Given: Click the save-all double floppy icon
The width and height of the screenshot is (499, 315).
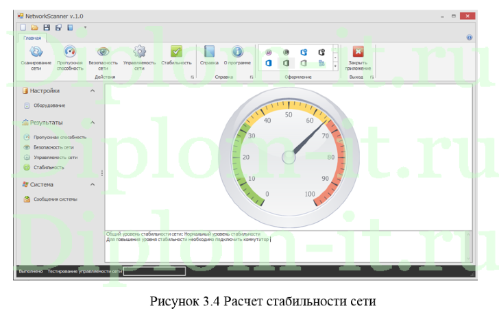Looking at the screenshot, I should tap(58, 27).
